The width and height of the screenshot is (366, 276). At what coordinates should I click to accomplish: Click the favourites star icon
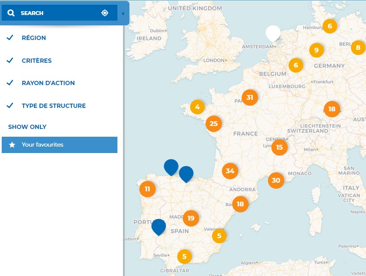pyautogui.click(x=12, y=145)
